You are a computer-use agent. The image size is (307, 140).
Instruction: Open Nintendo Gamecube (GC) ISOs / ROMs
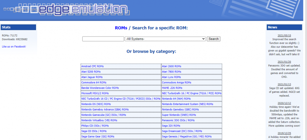[103, 115]
